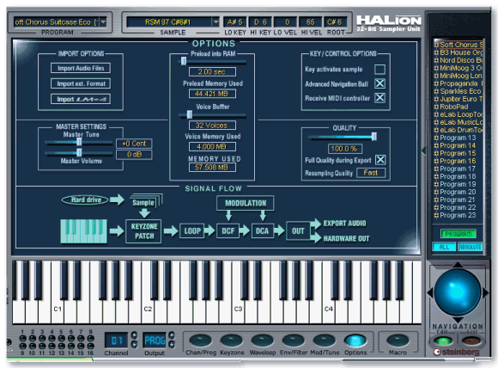
Task: Click the OUT signal flow block
Action: [298, 231]
